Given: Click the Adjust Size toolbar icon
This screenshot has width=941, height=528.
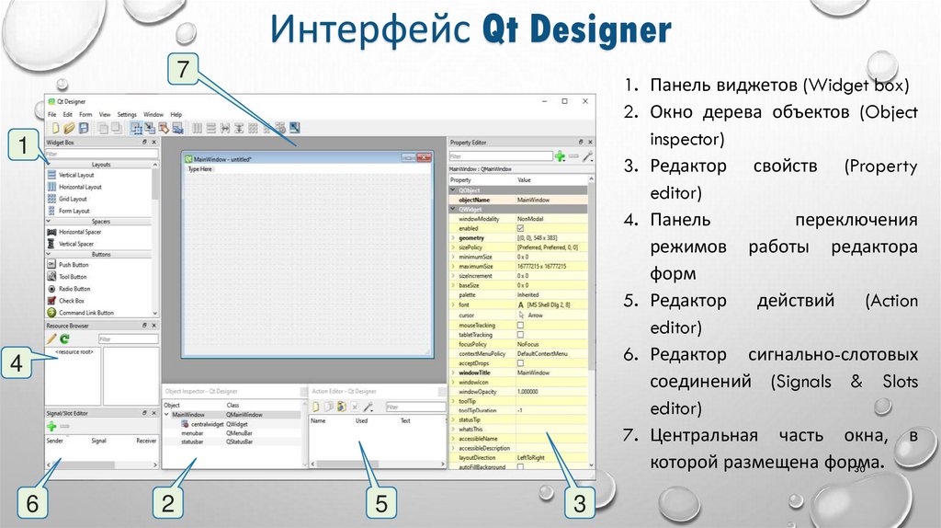Looking at the screenshot, I should [x=294, y=128].
